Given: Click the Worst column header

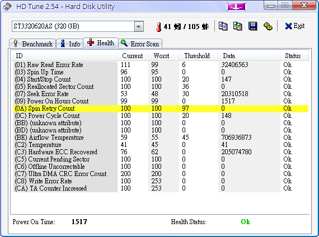Looking at the screenshot, I should pyautogui.click(x=163, y=56).
